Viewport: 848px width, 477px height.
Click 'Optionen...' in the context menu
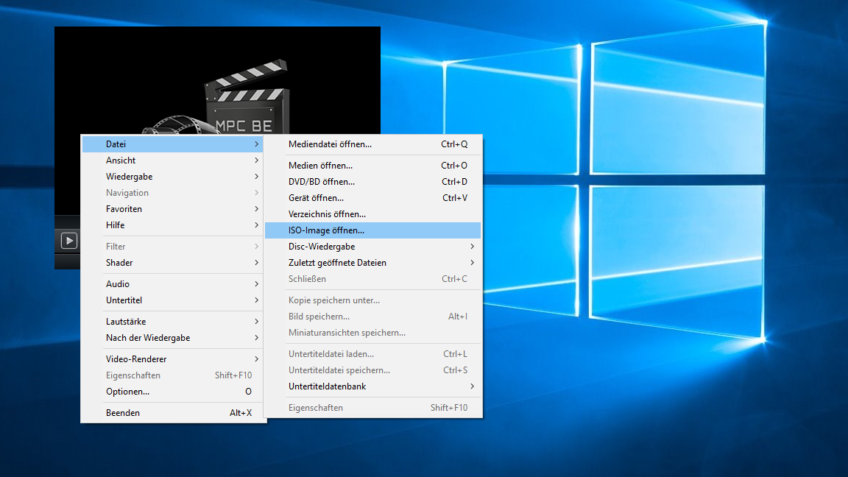point(127,392)
